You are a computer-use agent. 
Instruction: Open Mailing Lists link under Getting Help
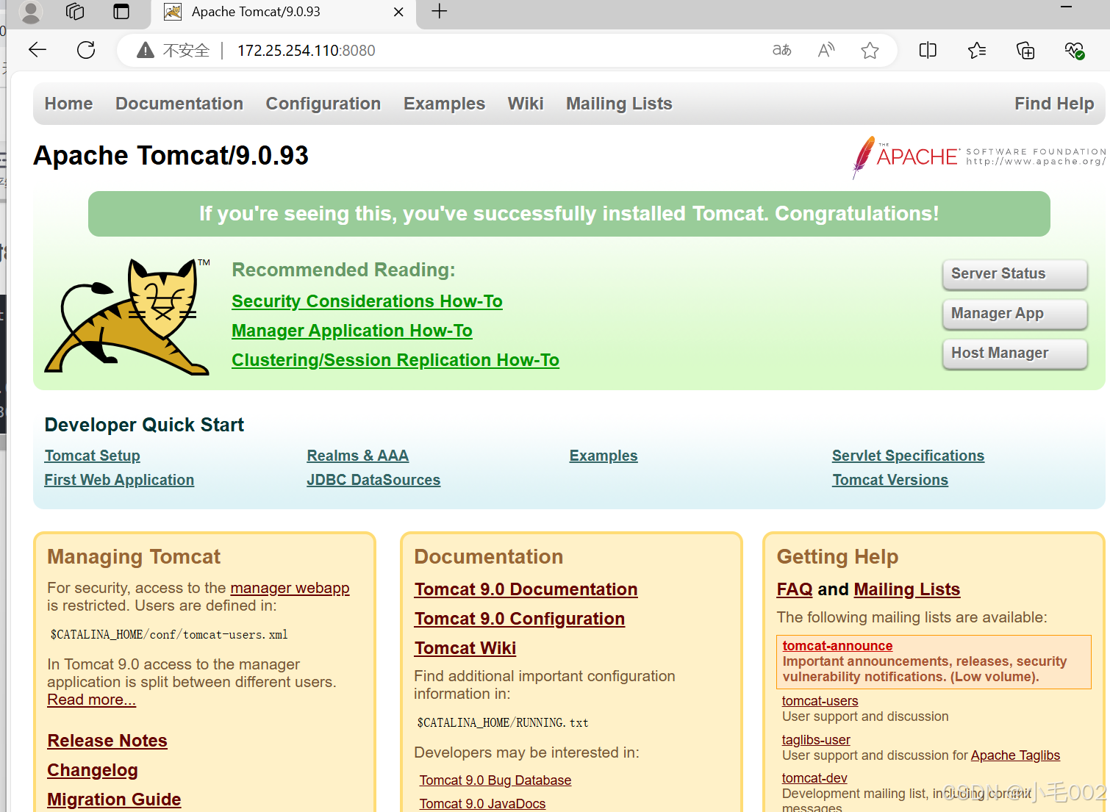tap(907, 589)
